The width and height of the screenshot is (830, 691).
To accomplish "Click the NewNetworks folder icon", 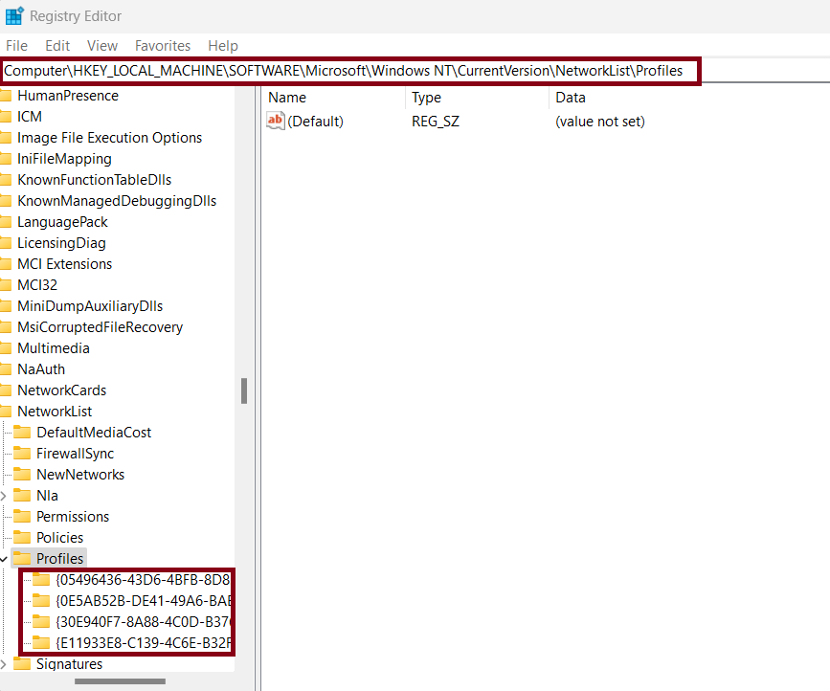I will [x=22, y=475].
